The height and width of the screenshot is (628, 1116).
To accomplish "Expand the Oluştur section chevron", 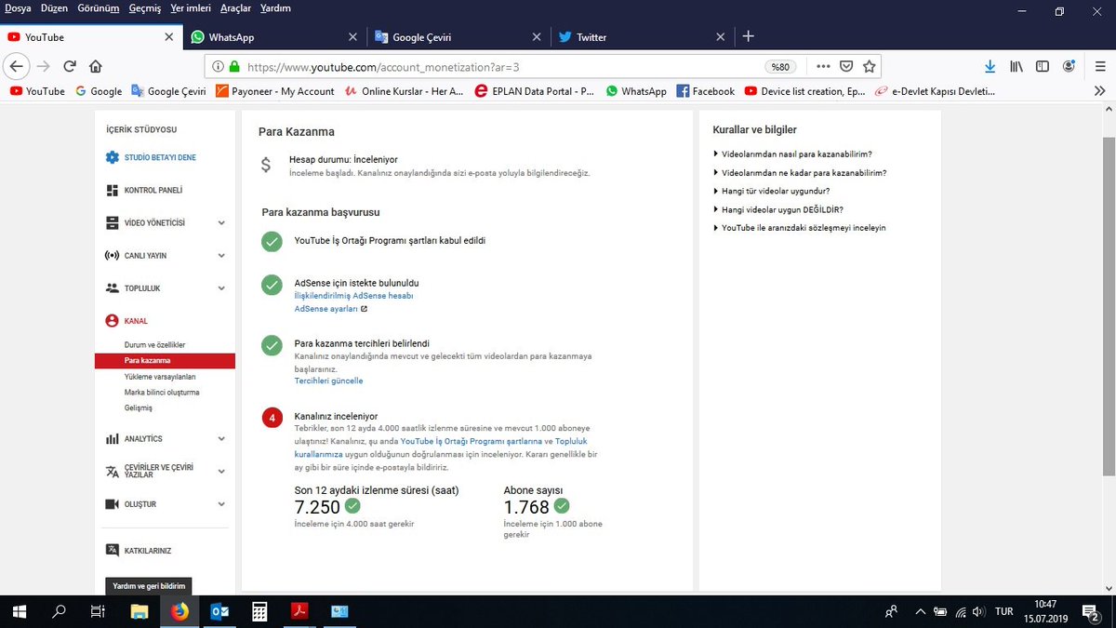I will [x=221, y=503].
